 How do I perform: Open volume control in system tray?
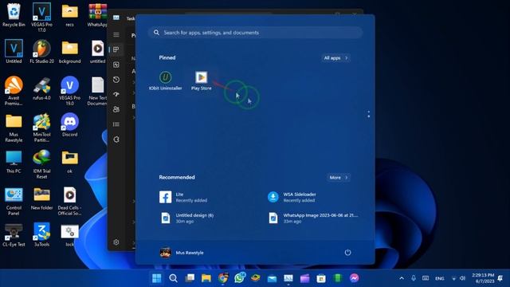[x=462, y=278]
